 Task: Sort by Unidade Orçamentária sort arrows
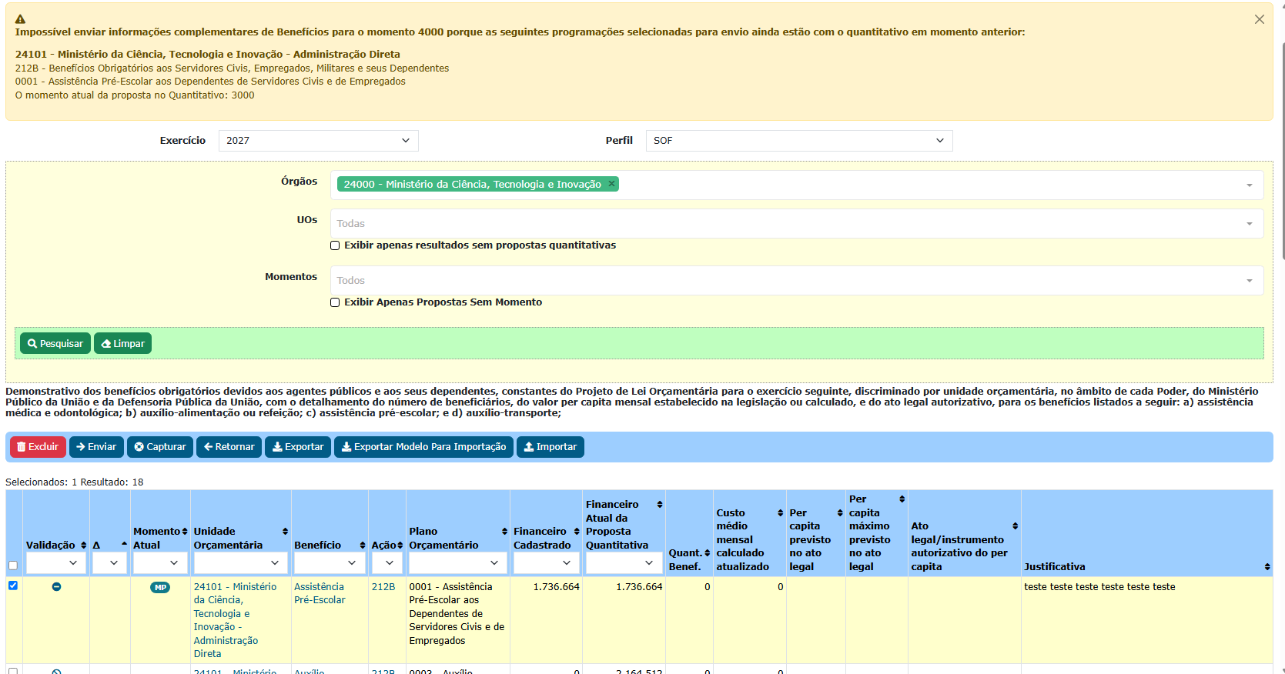click(285, 532)
